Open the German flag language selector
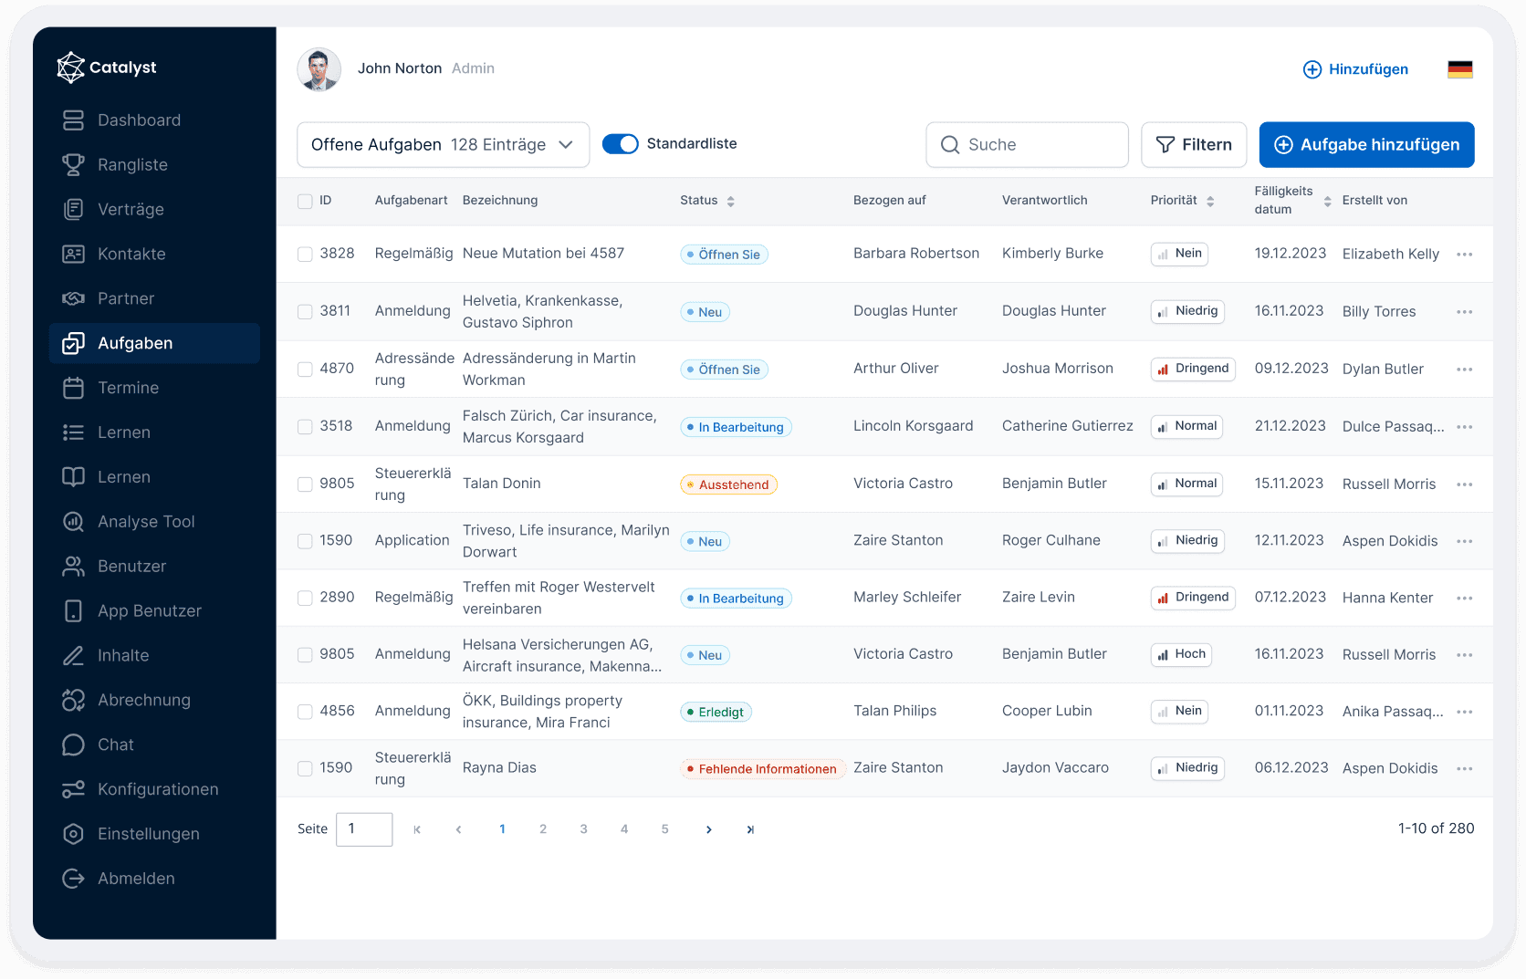 coord(1459,69)
